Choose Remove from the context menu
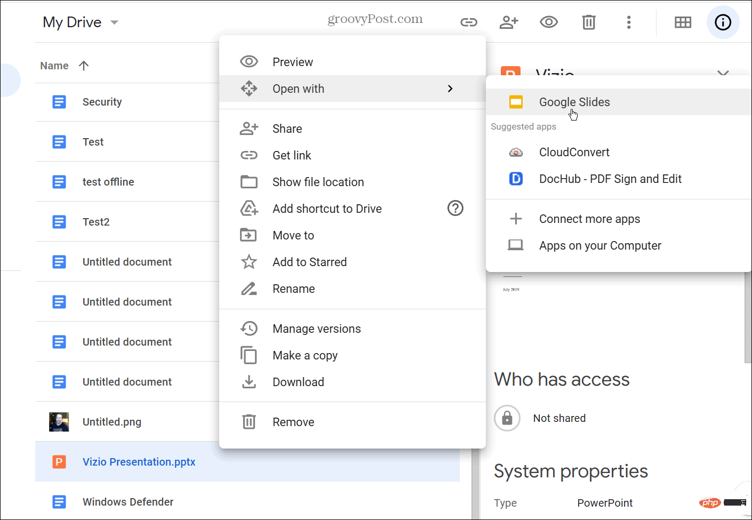Screen dimensions: 752x520 (x=353, y=422)
